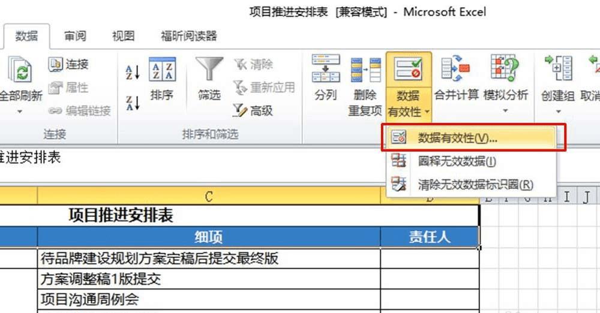600x313 pixels.
Task: Open the 视图 ribbon tab
Action: click(x=123, y=37)
